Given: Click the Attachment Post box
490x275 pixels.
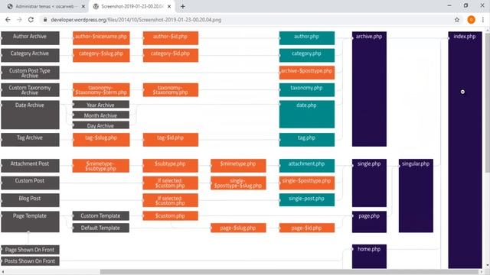Looking at the screenshot, I should (30, 166).
